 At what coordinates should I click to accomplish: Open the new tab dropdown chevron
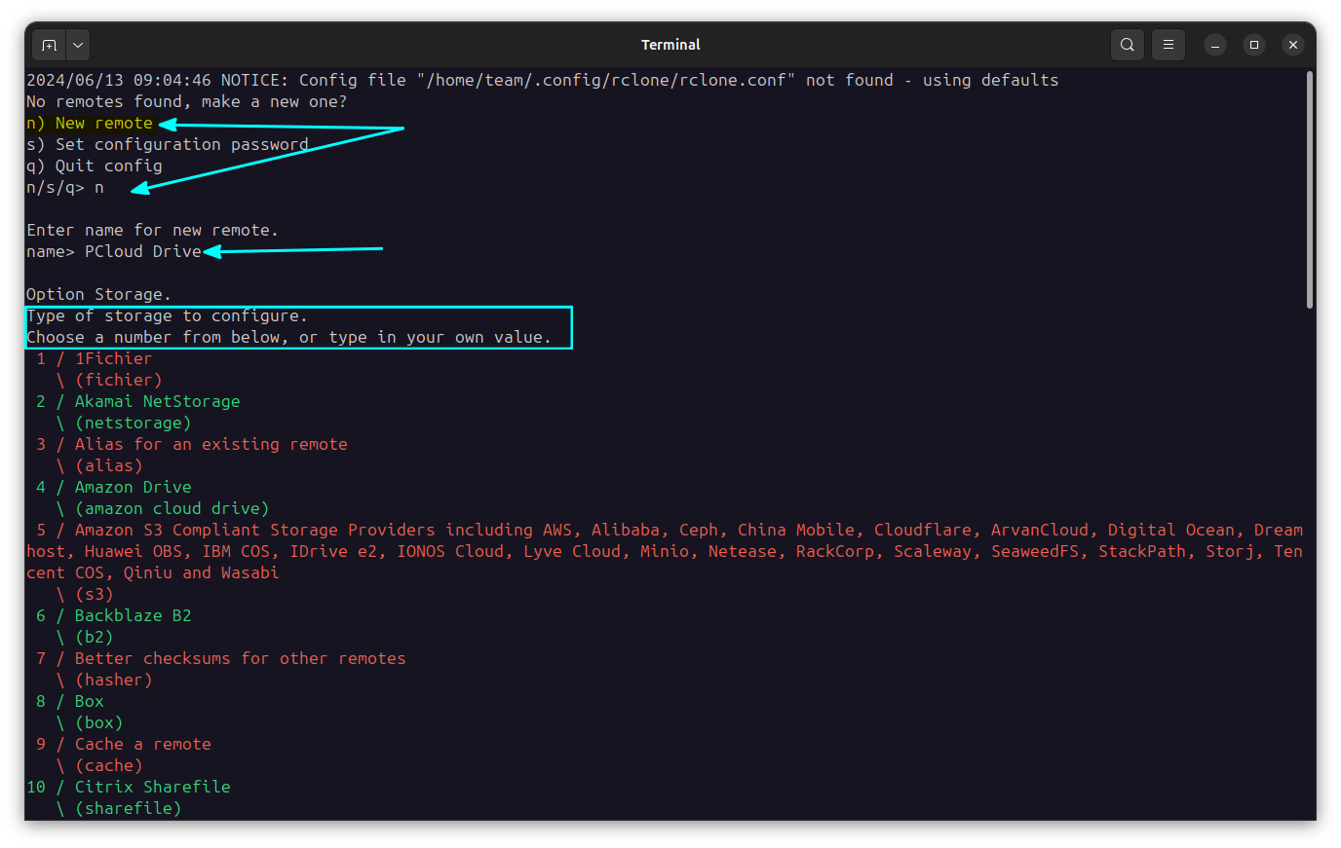tap(77, 44)
